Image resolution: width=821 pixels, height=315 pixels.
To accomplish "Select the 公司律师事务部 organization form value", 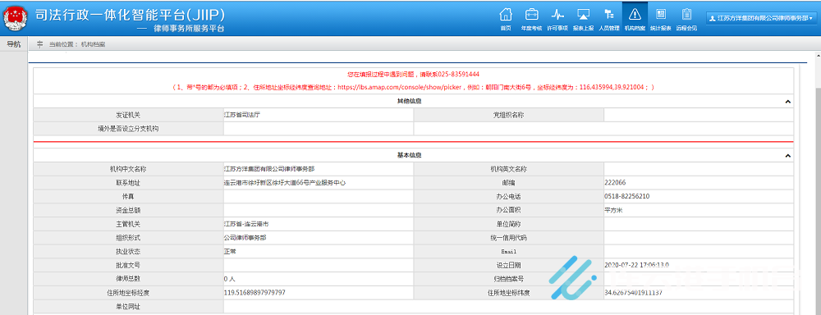I will [245, 237].
